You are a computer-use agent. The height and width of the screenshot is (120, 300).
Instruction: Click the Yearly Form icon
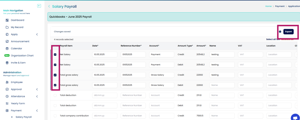(7, 103)
